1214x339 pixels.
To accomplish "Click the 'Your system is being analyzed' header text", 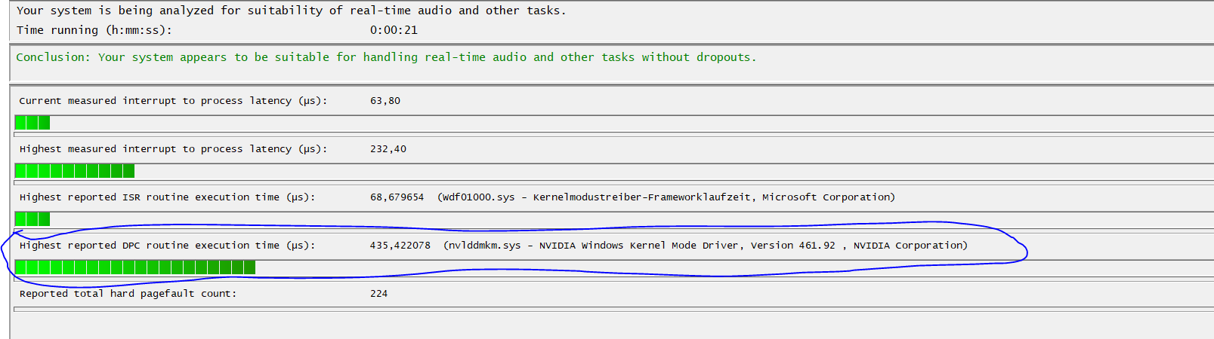I will pyautogui.click(x=291, y=11).
